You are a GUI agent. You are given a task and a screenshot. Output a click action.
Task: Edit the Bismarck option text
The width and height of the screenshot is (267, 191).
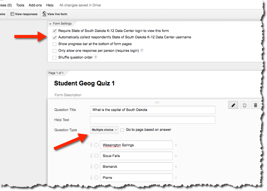(136, 166)
